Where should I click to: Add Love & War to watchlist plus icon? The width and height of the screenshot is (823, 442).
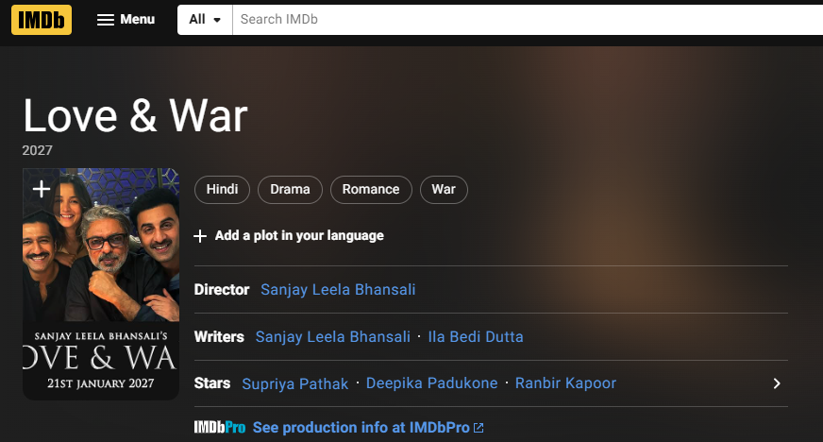(x=41, y=189)
